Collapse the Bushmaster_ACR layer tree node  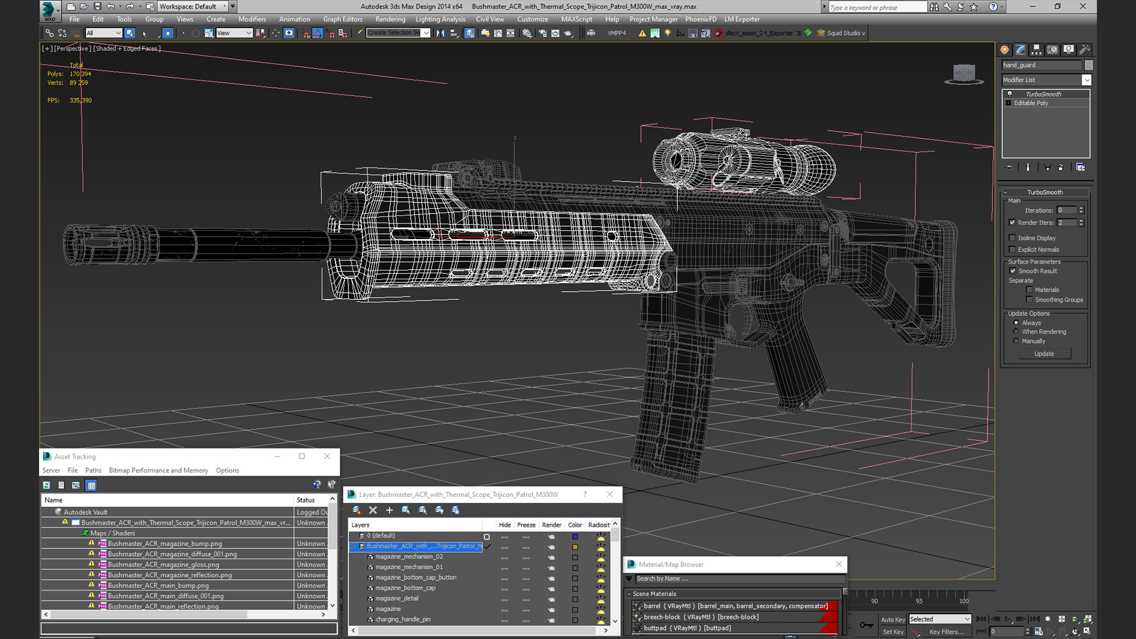point(354,547)
